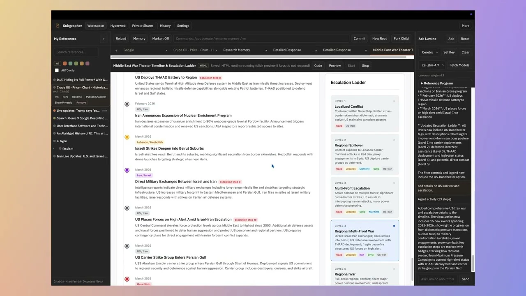The image size is (526, 296).
Task: Send the Lumino message
Action: click(465, 279)
